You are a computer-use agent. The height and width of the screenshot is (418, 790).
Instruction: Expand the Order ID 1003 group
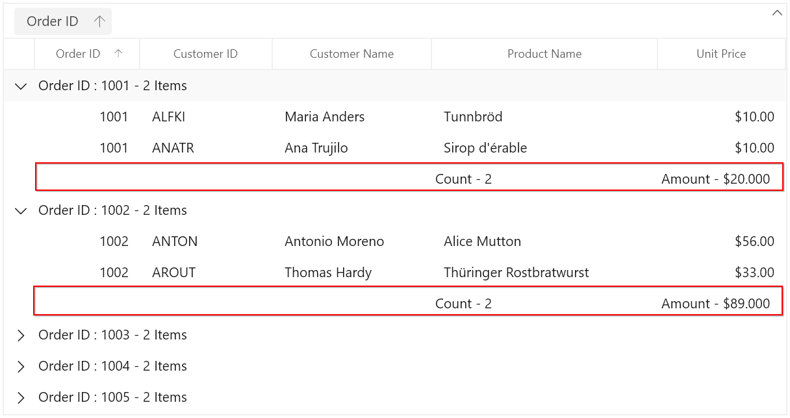click(21, 335)
